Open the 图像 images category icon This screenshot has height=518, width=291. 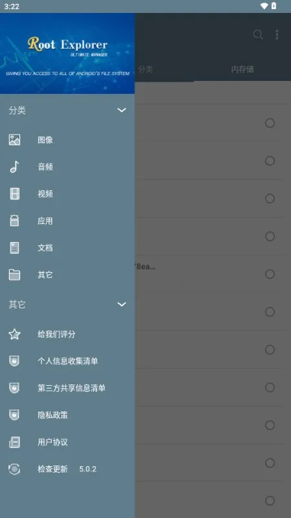[x=14, y=140]
